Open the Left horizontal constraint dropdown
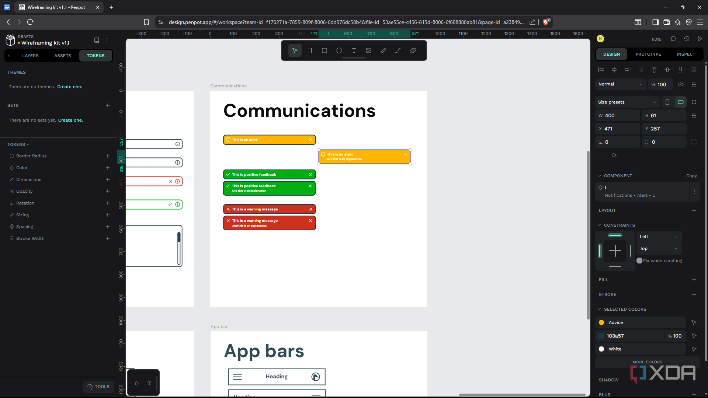The image size is (708, 398). click(x=659, y=237)
